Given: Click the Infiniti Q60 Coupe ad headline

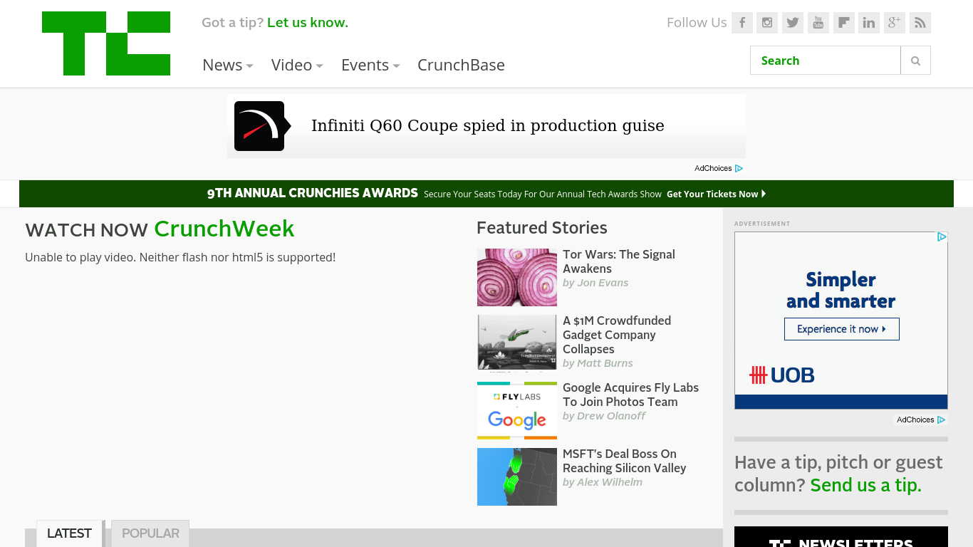Looking at the screenshot, I should pos(488,126).
